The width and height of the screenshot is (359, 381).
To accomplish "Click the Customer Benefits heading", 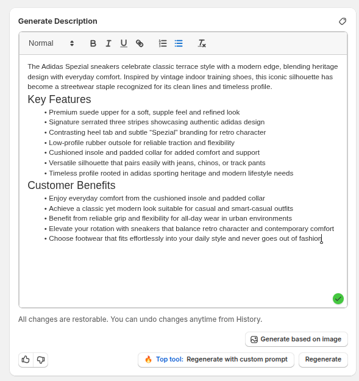I will (71, 185).
